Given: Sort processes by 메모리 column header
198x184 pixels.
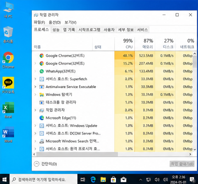Looking at the screenshot, I should pos(145,44).
